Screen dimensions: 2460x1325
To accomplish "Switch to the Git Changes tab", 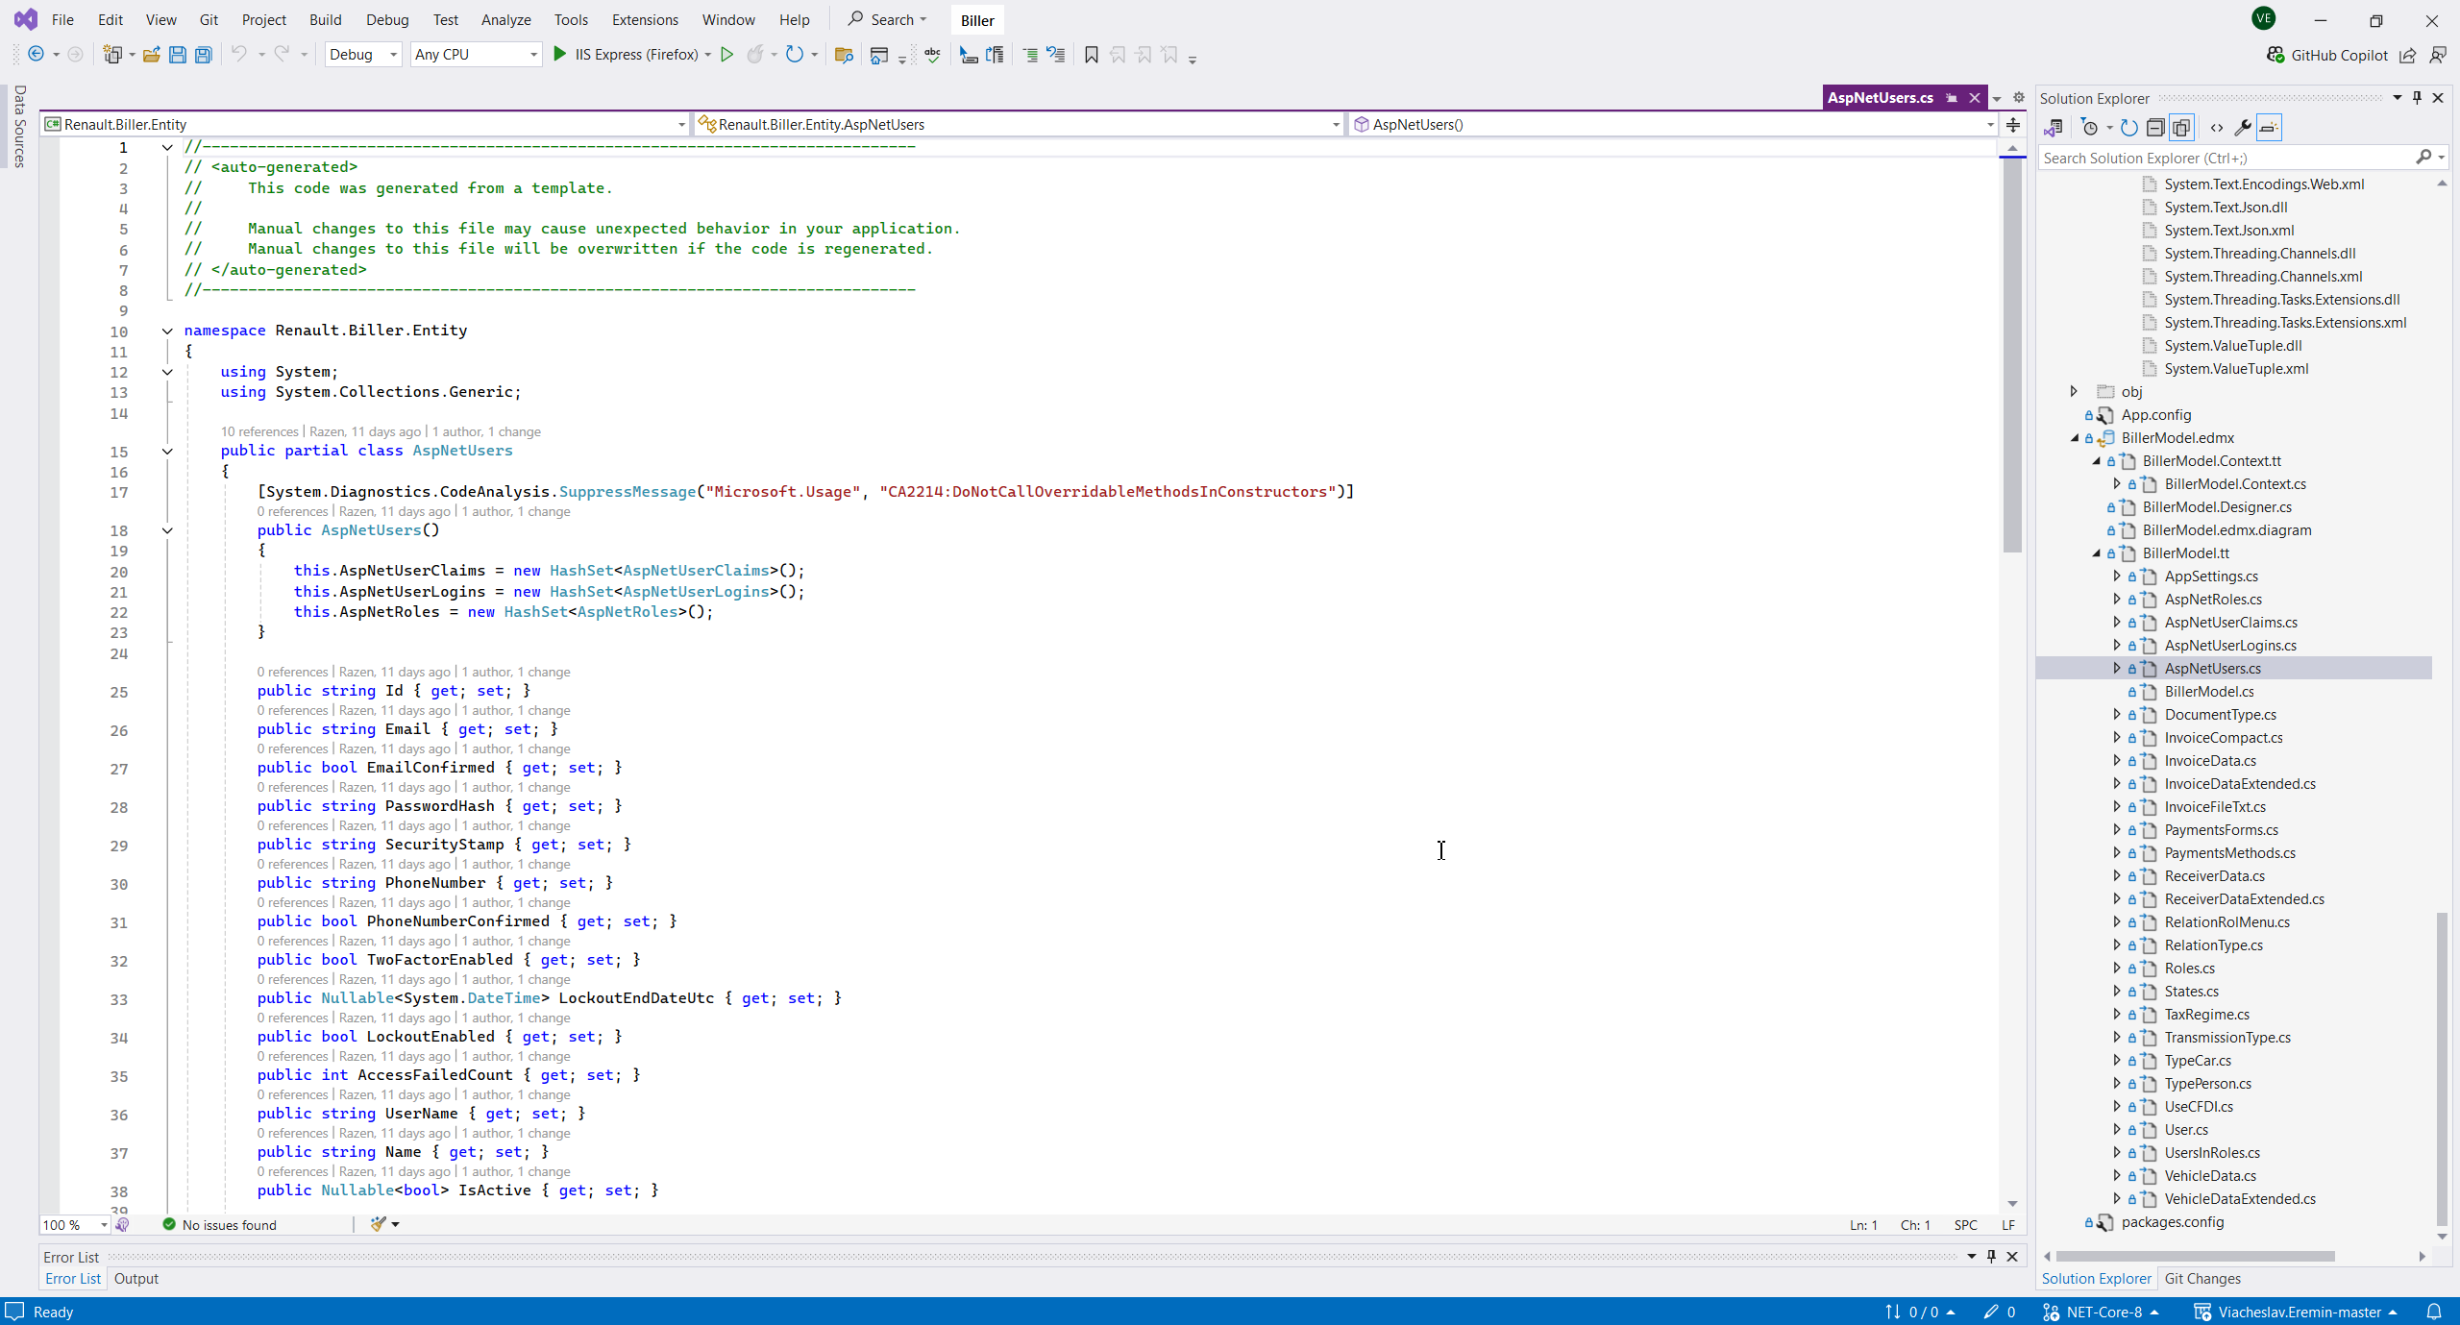I will pos(2202,1278).
